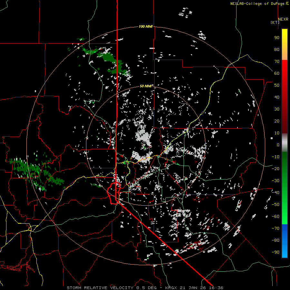Viewport: 290px width, 290px height.
Task: Select the -60 scale label
Action: 275,217
